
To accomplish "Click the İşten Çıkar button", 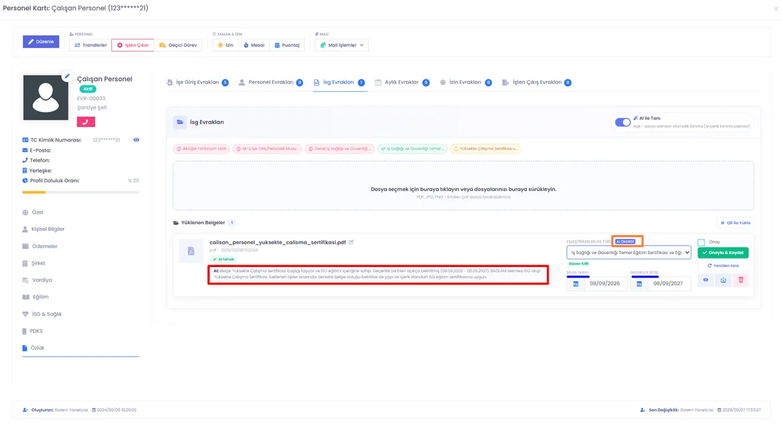I will [133, 45].
